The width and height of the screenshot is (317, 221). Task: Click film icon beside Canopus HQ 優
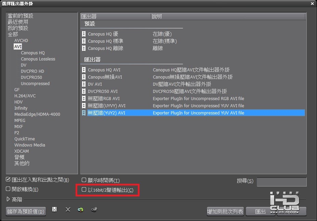84,34
